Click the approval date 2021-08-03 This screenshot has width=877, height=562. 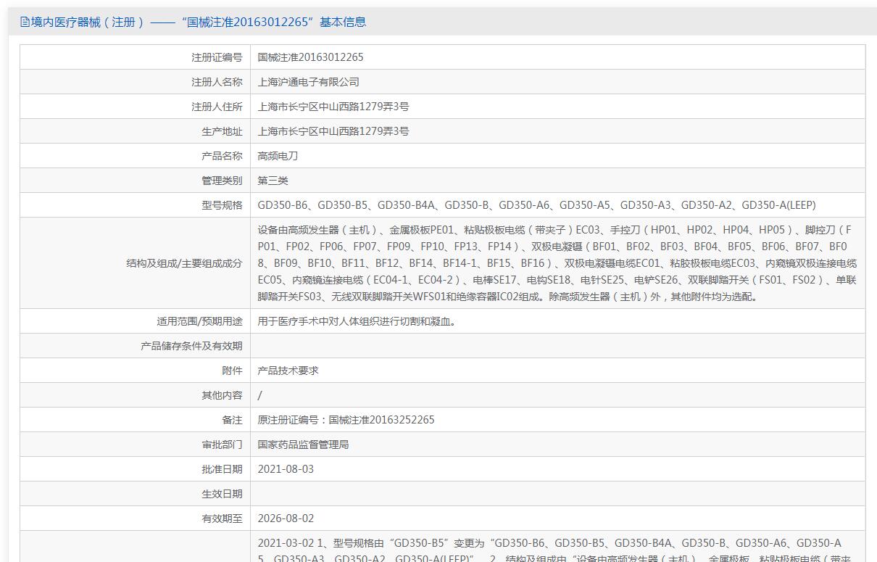pyautogui.click(x=286, y=469)
